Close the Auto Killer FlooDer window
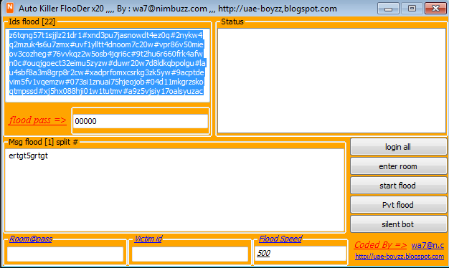This screenshot has width=449, height=268. (x=435, y=9)
